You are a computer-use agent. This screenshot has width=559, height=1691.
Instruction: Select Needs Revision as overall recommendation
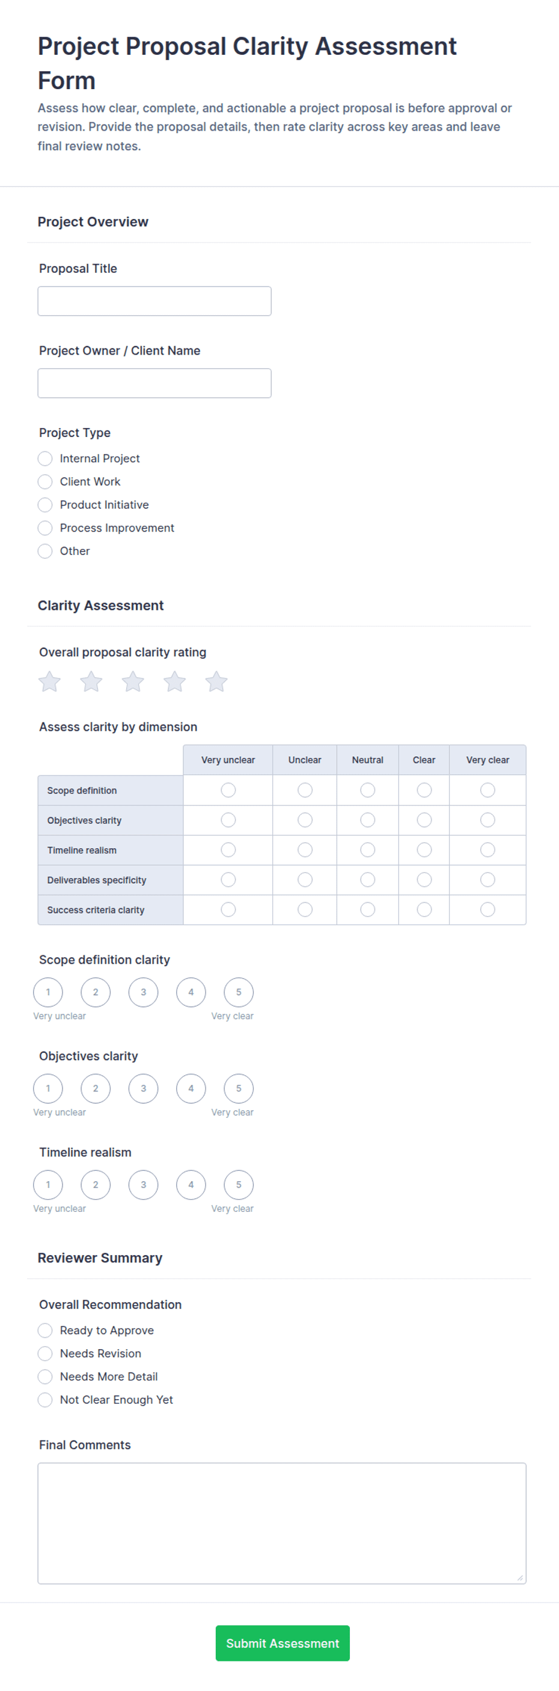click(45, 1354)
